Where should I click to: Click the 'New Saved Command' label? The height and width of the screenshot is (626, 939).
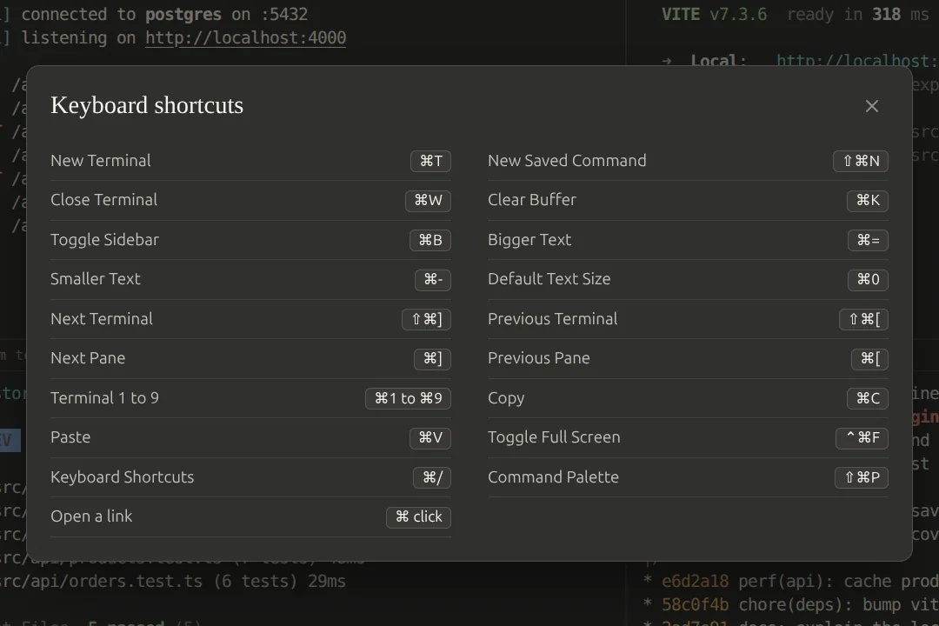click(567, 161)
